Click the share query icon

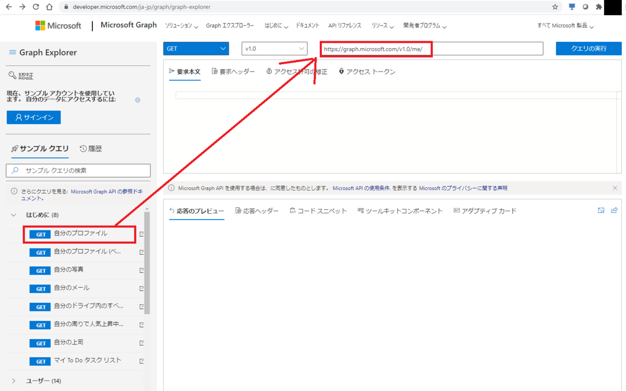point(614,210)
